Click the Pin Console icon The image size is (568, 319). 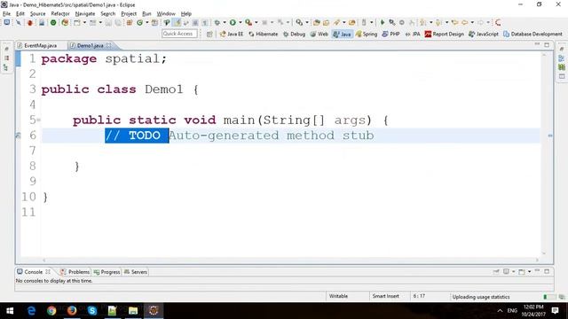496,272
